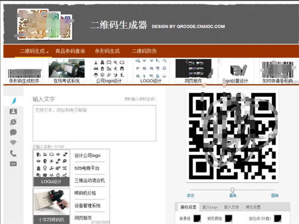The height and width of the screenshot is (224, 299).
Task: Choose the WiFi icon in sidebar
Action: [x=13, y=143]
